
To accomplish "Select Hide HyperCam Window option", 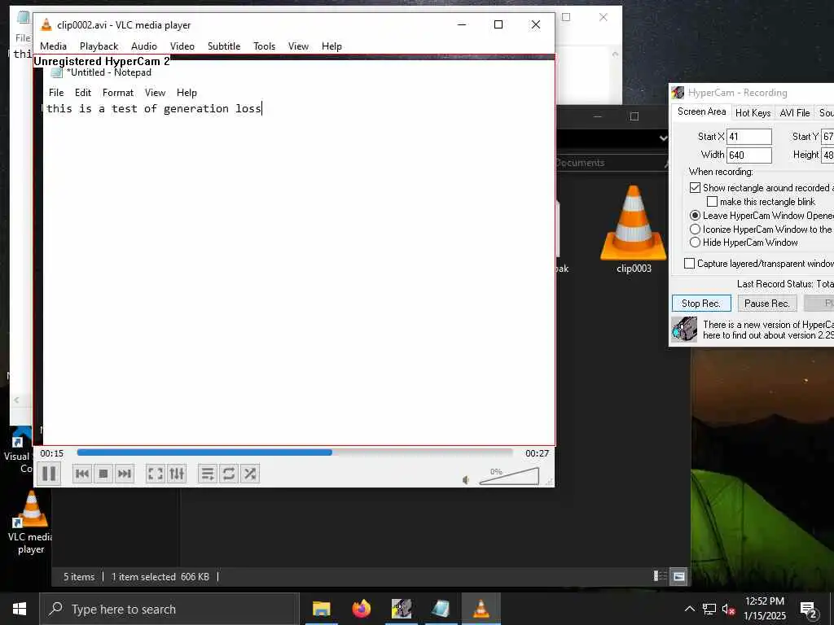I will click(x=696, y=243).
